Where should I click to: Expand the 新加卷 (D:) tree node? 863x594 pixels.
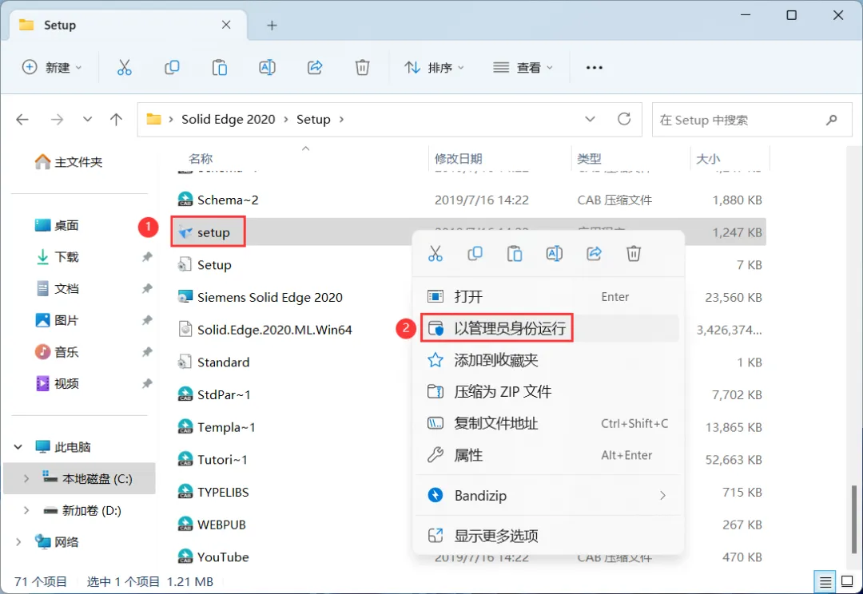tap(26, 511)
